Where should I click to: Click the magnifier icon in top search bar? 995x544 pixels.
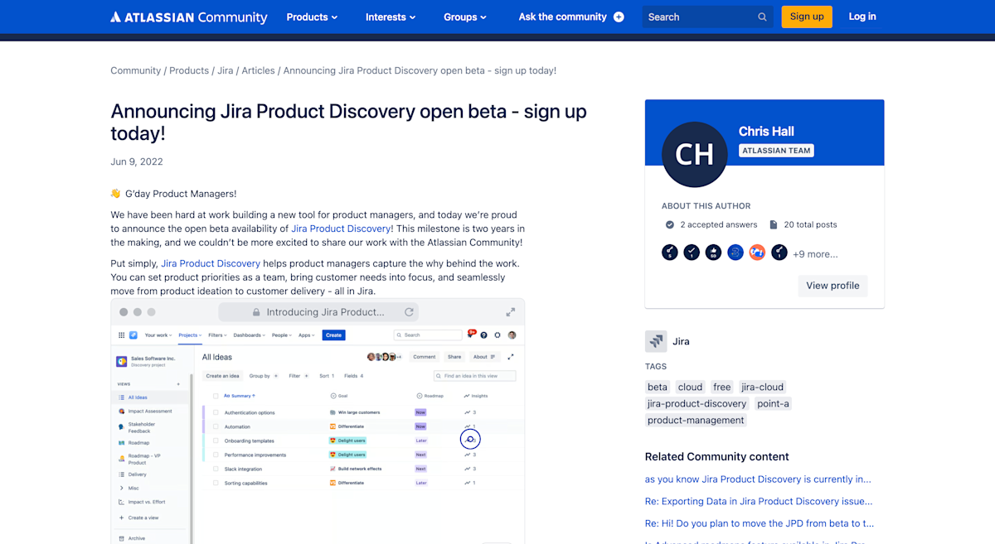(x=762, y=17)
